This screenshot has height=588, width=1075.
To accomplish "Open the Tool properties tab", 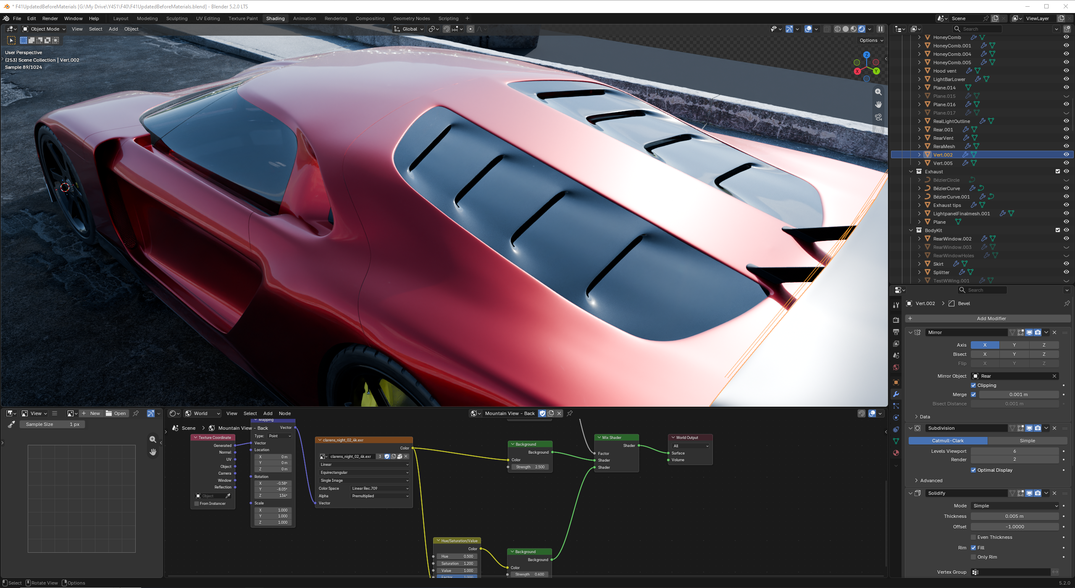I will pyautogui.click(x=896, y=305).
